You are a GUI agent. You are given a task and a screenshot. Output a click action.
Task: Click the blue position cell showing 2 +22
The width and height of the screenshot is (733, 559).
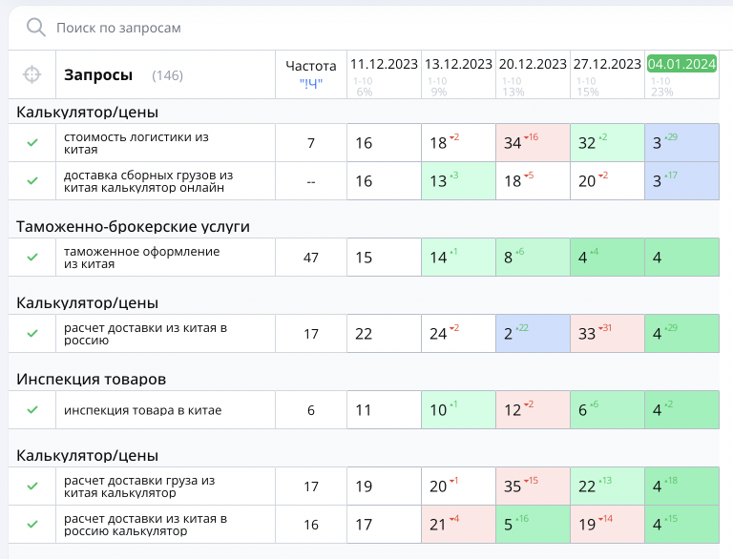pyautogui.click(x=533, y=334)
